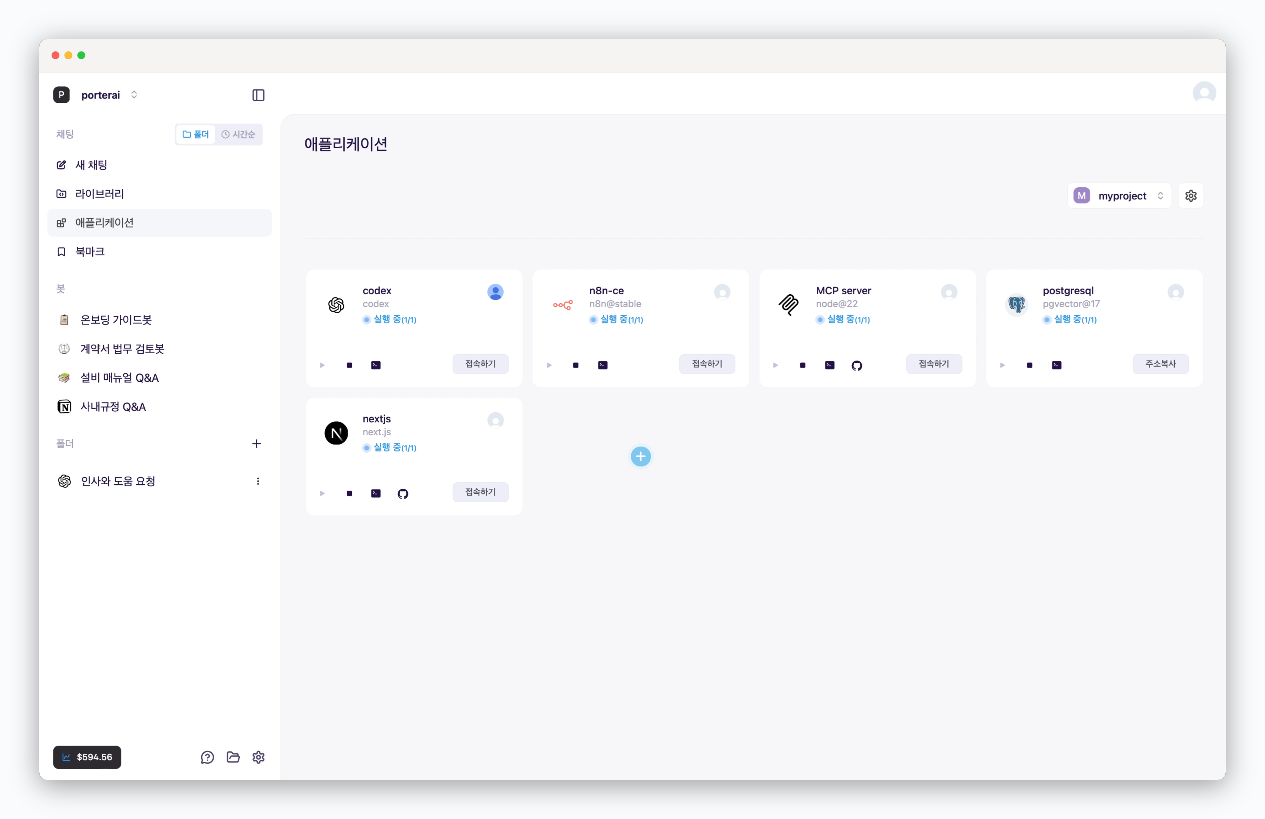The height and width of the screenshot is (819, 1265).
Task: Open more options for 인사와 도움 요청
Action: pyautogui.click(x=258, y=482)
